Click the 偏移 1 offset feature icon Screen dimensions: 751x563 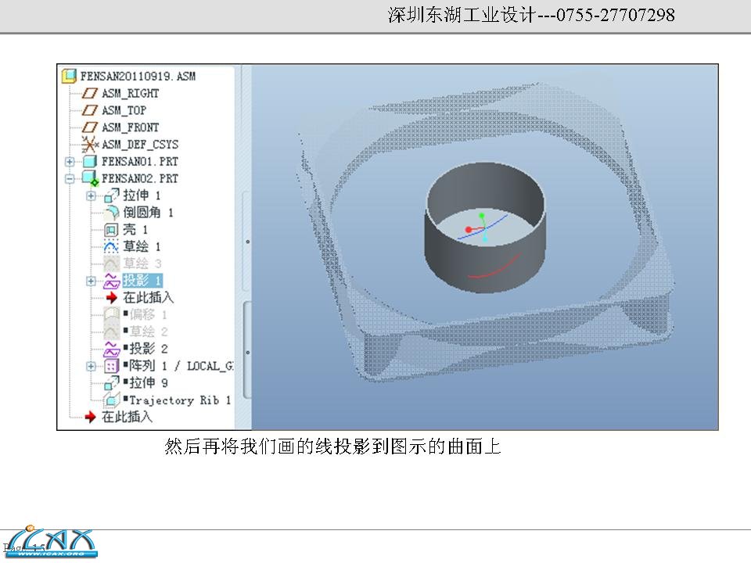click(x=111, y=314)
